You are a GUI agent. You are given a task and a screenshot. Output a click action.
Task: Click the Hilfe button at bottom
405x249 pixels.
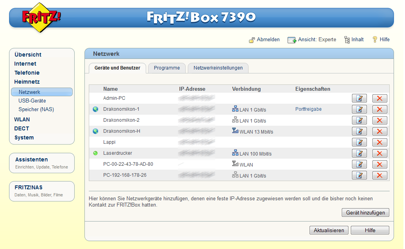click(x=370, y=230)
